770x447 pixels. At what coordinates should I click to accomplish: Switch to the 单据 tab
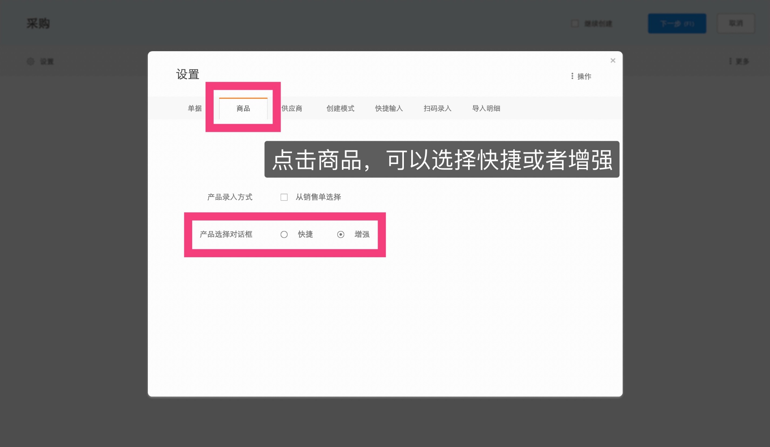click(194, 109)
